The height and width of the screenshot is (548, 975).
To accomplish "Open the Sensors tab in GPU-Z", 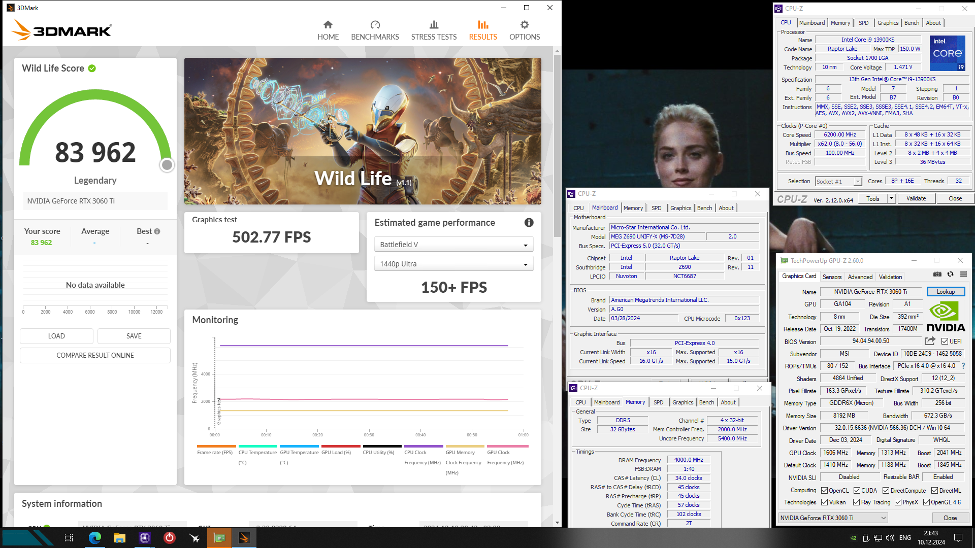I will [832, 277].
